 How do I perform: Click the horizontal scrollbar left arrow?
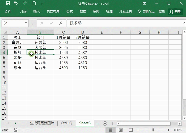(x=119, y=123)
